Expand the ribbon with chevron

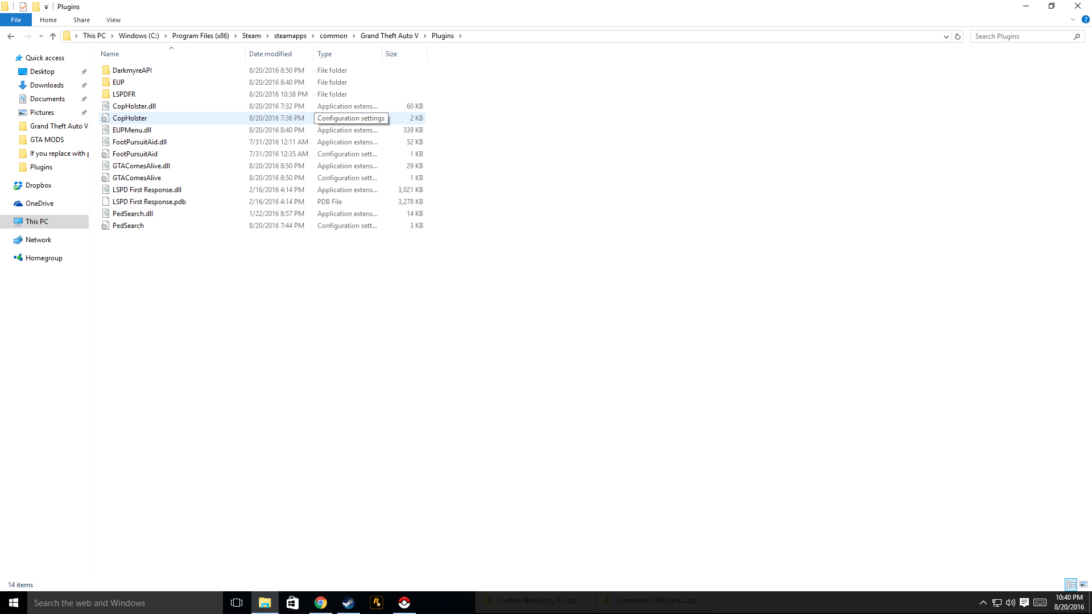[1073, 19]
